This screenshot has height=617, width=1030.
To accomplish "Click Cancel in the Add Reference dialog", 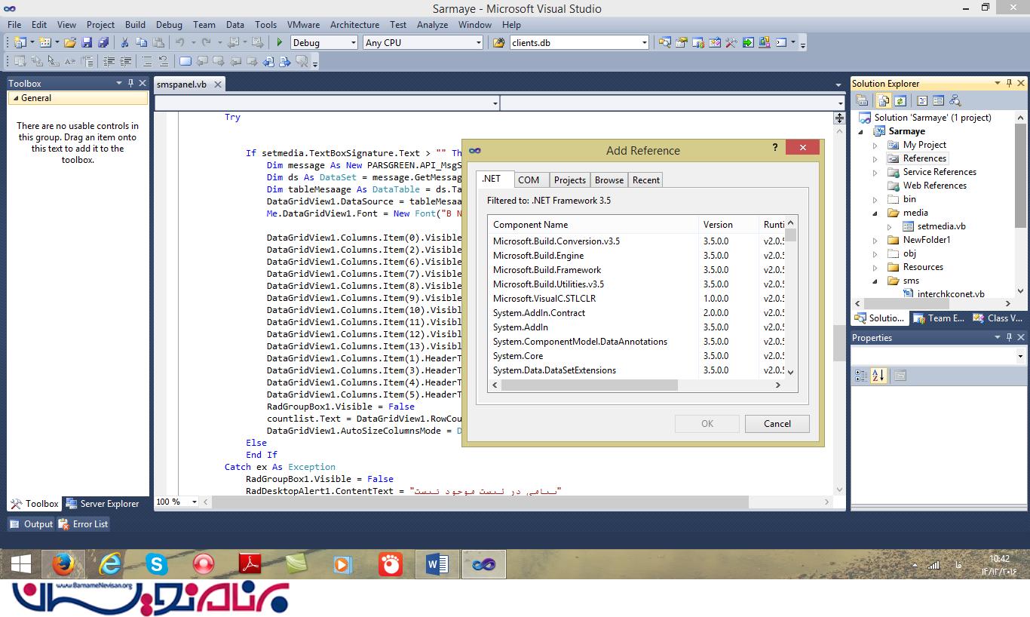I will (x=777, y=424).
